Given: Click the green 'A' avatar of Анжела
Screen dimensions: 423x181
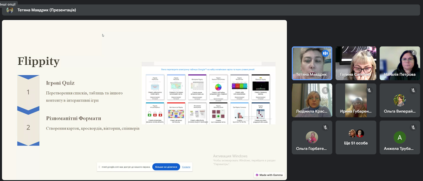Looking at the screenshot, I should [x=399, y=137].
